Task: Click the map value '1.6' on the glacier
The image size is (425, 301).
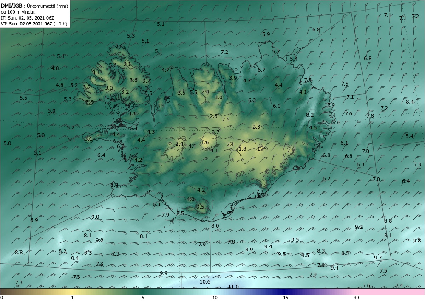Action: (205, 143)
